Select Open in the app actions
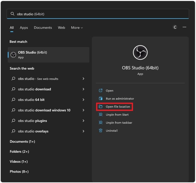Screen dimensions: 196x183 (x=109, y=91)
